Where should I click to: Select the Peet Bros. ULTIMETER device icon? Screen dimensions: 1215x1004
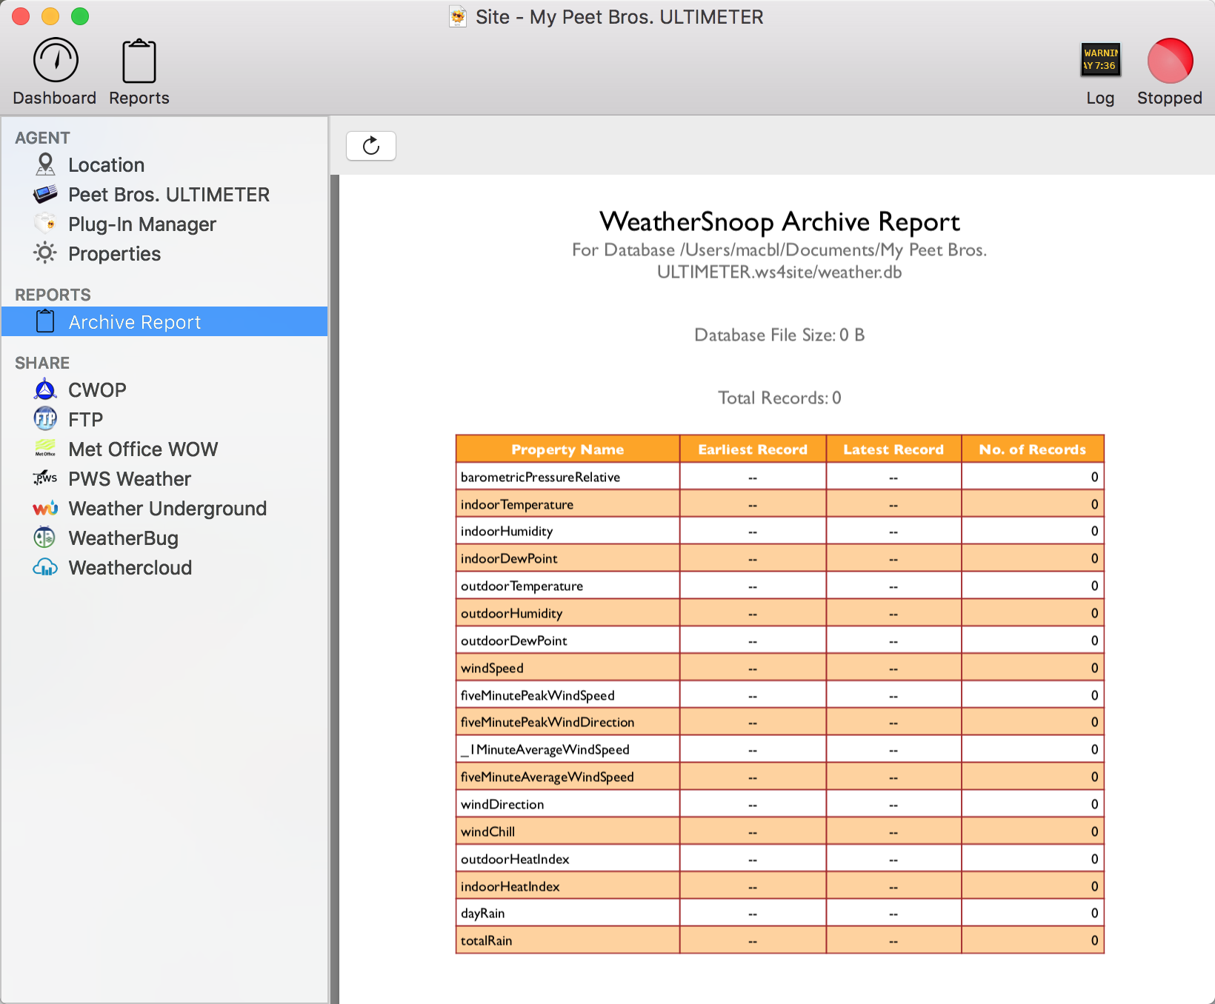click(45, 194)
